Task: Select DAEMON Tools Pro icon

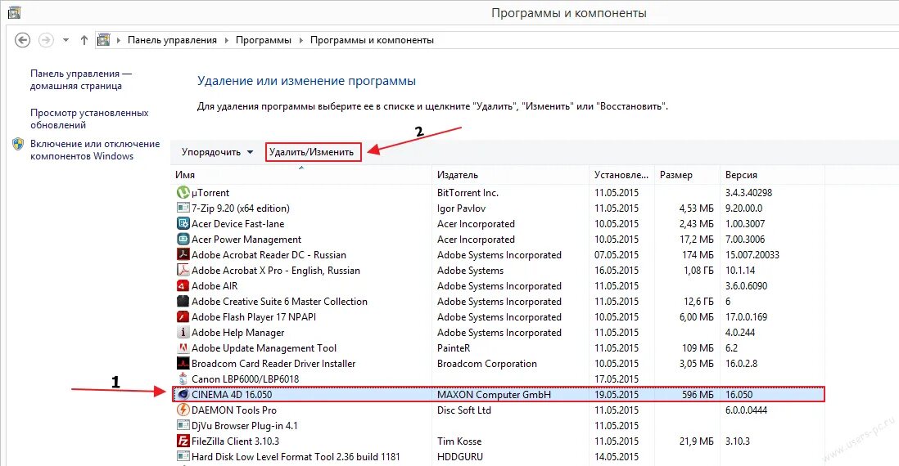Action: [x=183, y=410]
